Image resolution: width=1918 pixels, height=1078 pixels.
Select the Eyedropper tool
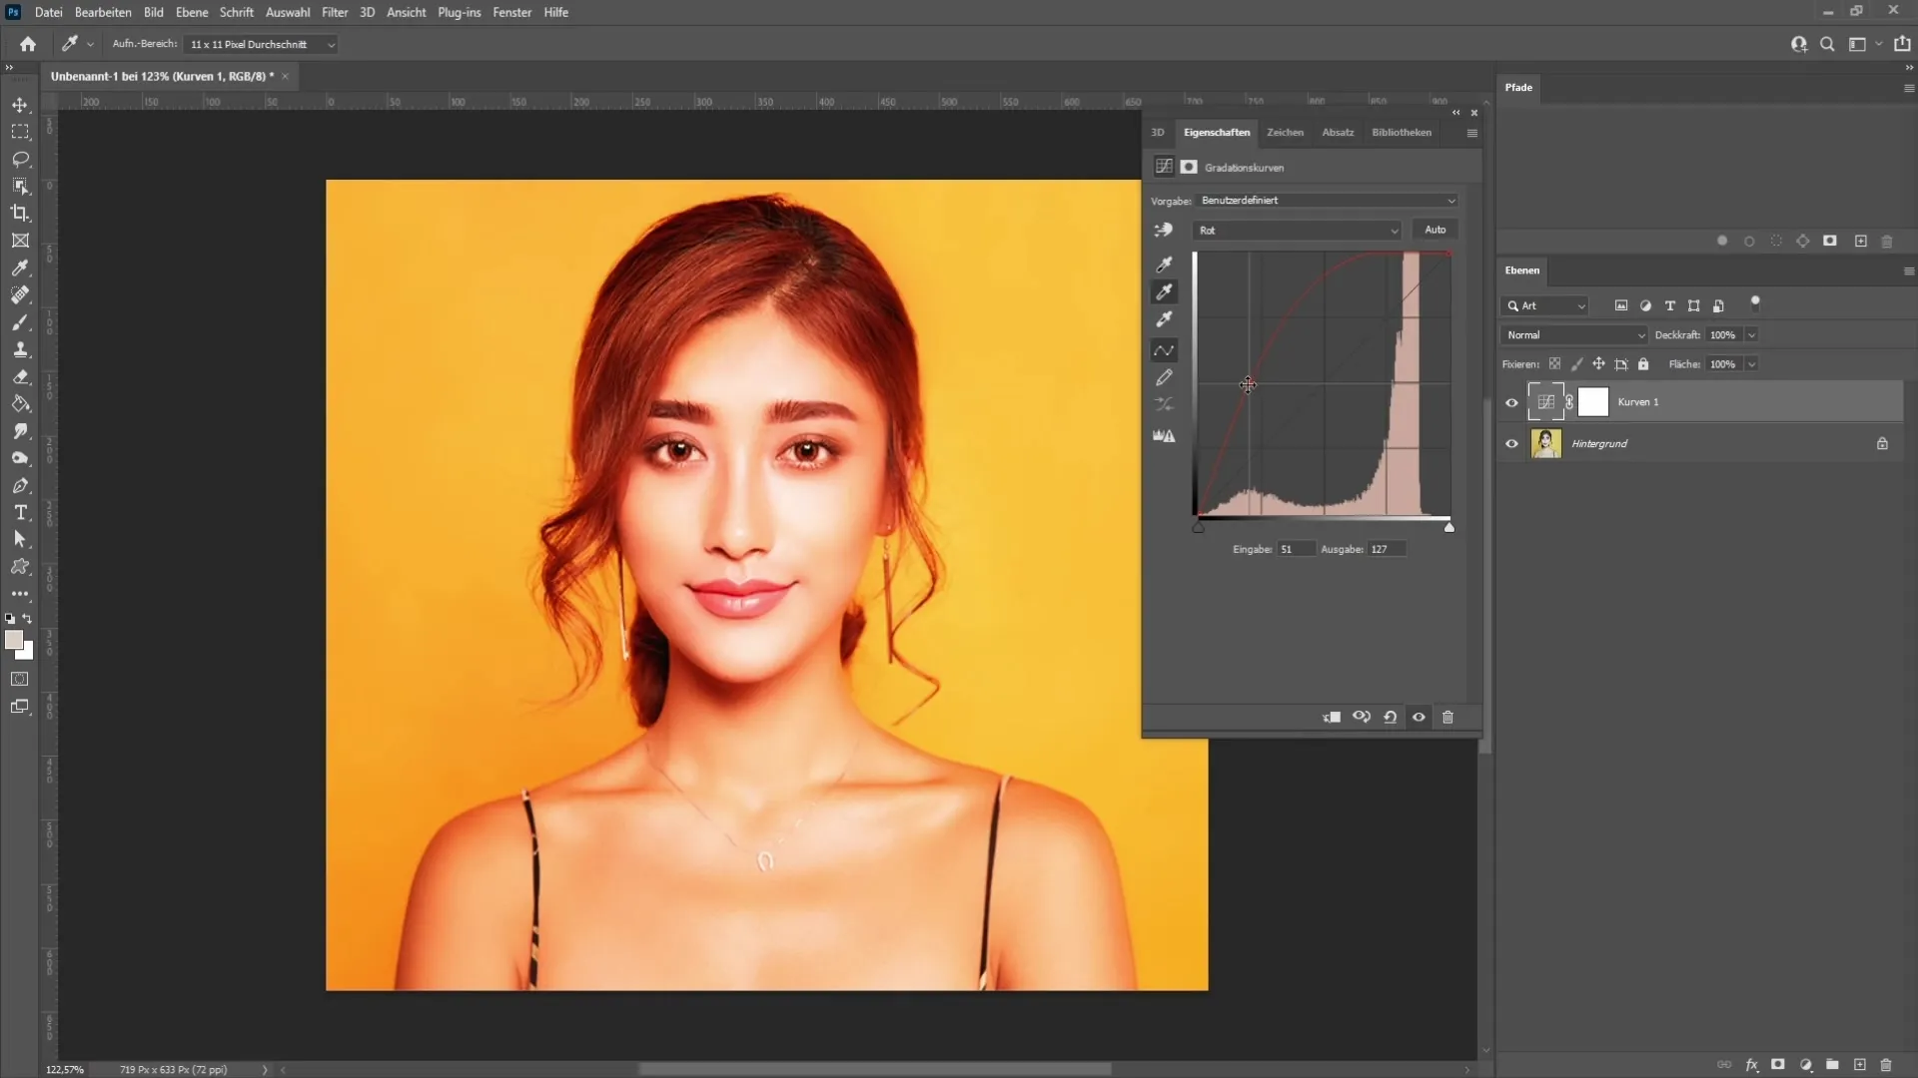[x=20, y=268]
